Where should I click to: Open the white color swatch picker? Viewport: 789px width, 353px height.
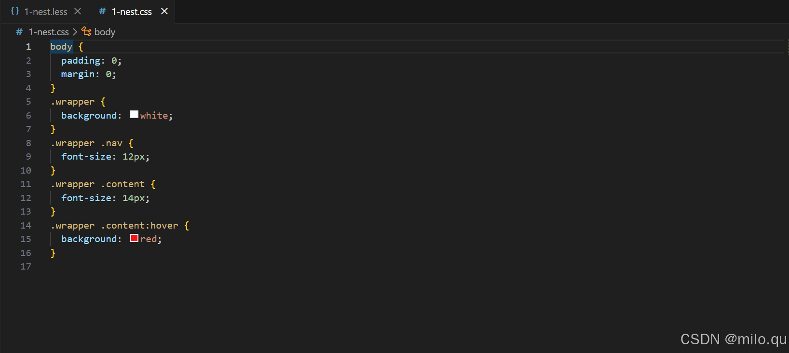pos(134,115)
